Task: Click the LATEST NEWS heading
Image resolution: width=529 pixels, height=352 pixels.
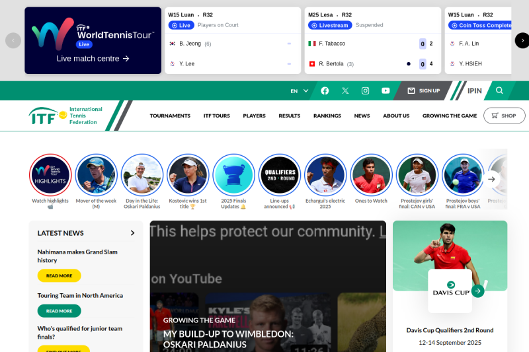Action: (x=60, y=233)
